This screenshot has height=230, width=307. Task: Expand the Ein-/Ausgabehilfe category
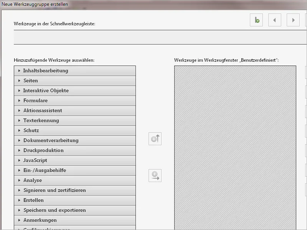pos(75,171)
